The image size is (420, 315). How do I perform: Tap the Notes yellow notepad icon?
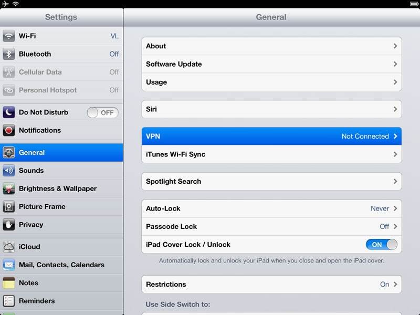click(x=8, y=283)
